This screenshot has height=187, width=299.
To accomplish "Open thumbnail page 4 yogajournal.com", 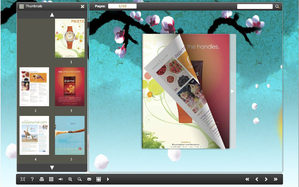I will tap(34, 135).
